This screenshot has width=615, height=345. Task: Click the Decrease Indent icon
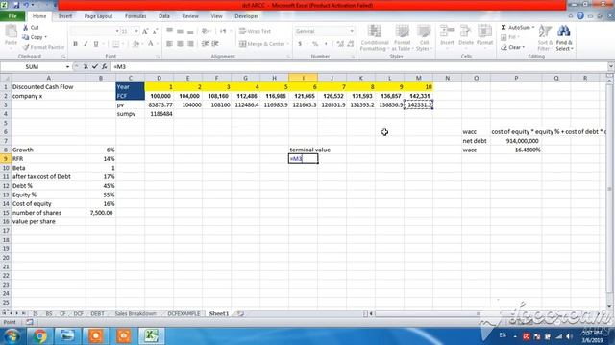click(205, 44)
